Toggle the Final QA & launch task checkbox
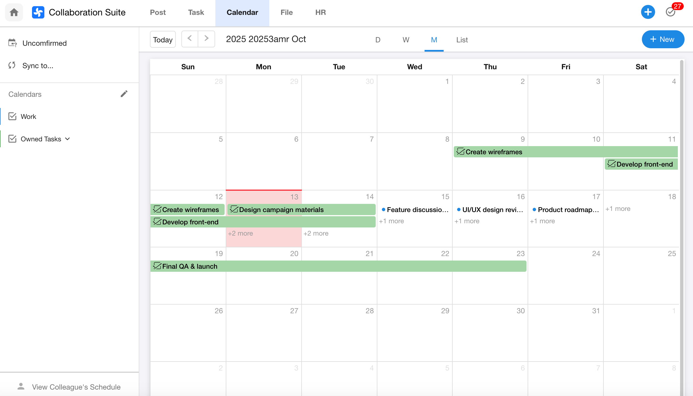The height and width of the screenshot is (396, 693). pos(157,266)
